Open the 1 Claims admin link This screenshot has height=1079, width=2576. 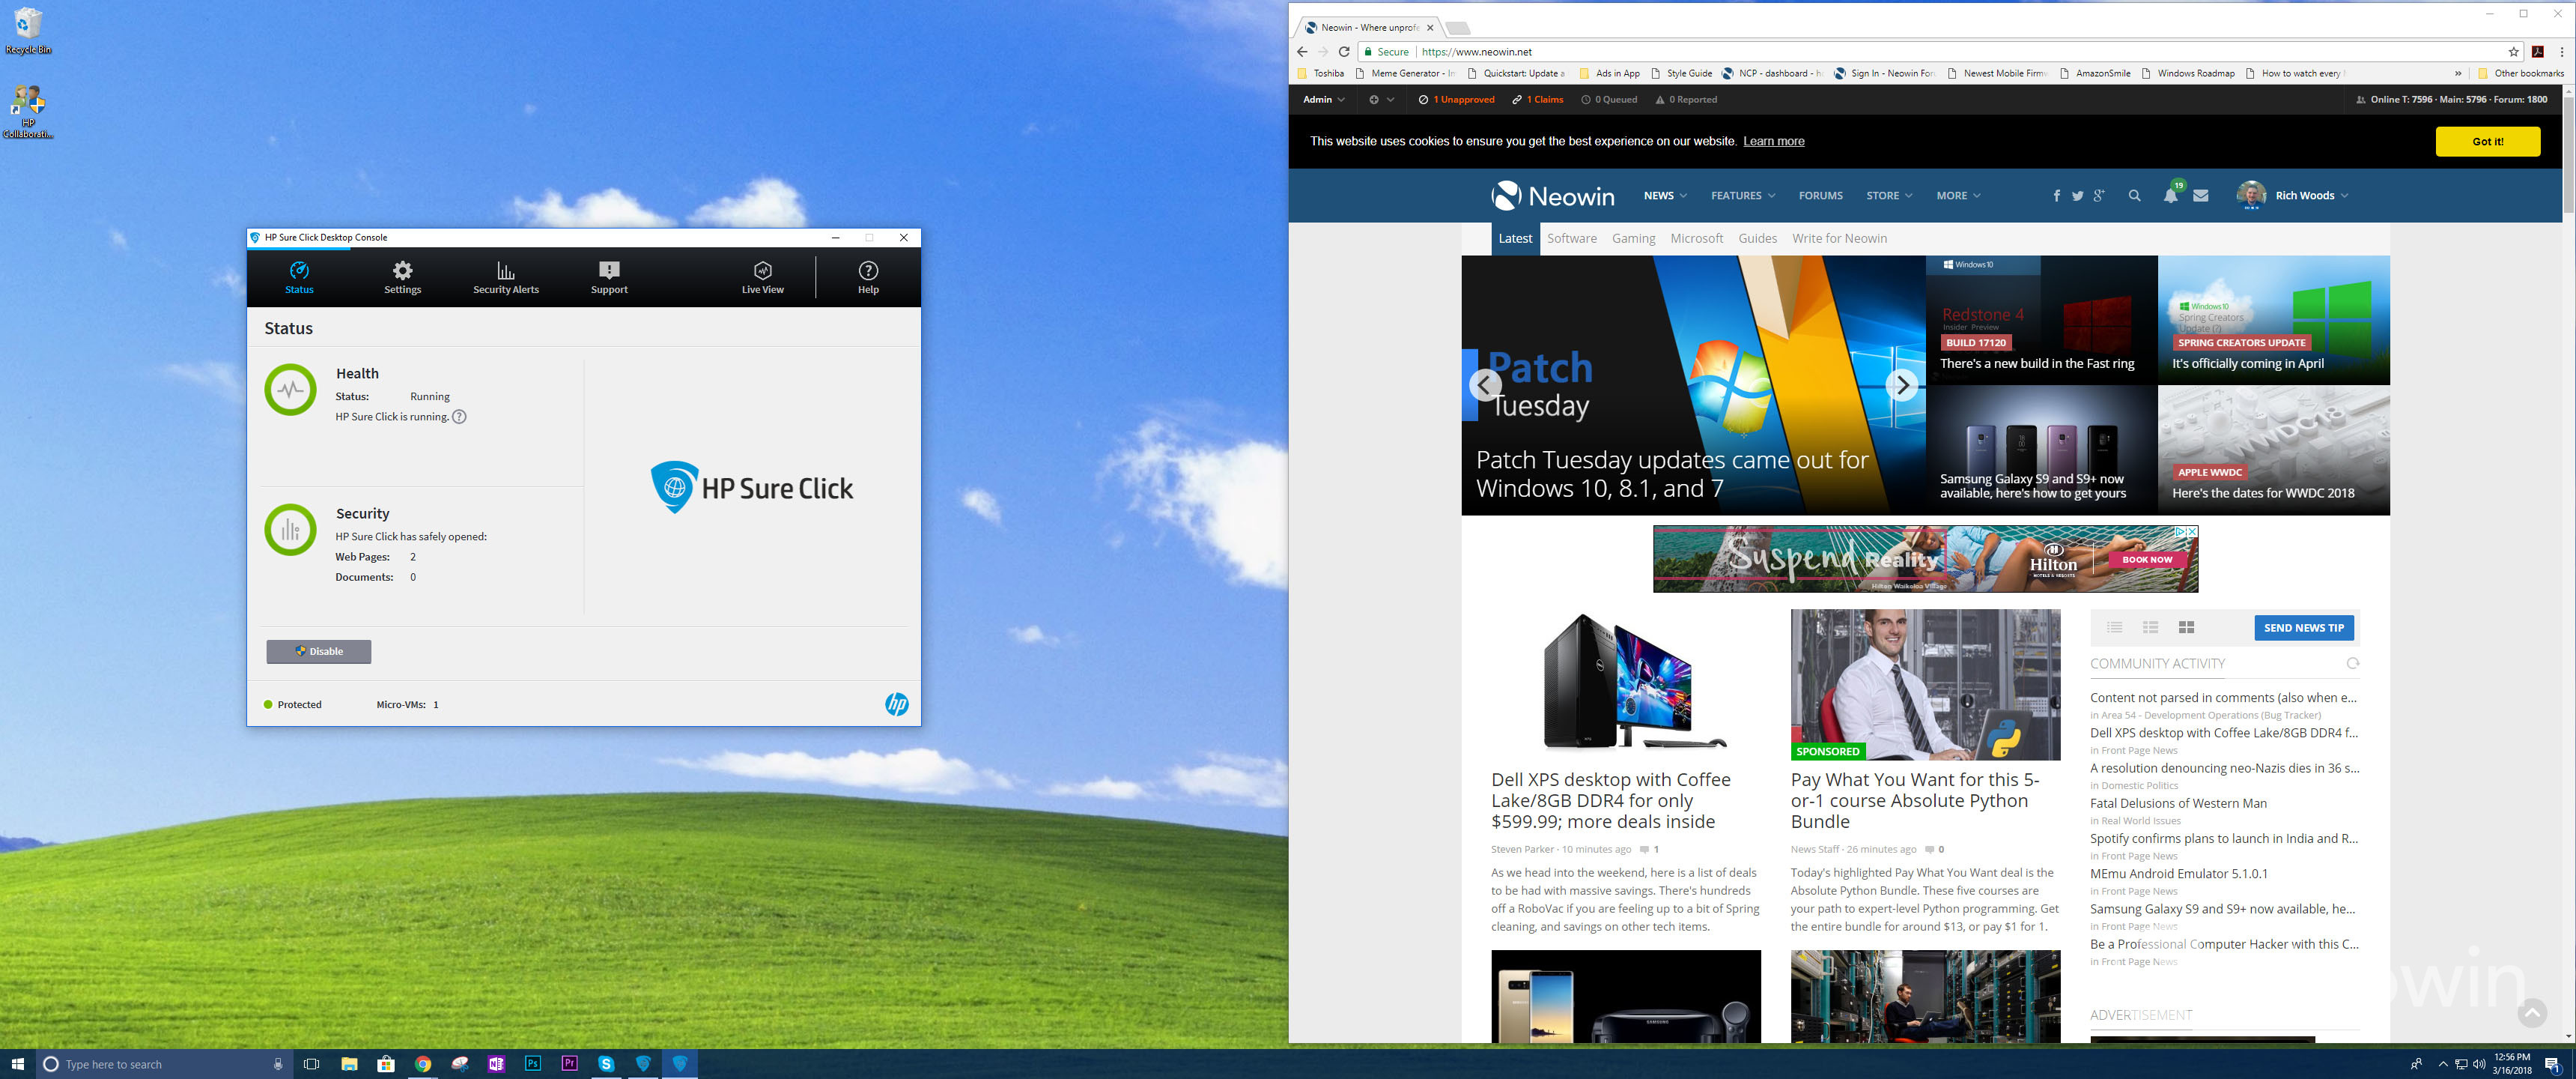[x=1537, y=99]
